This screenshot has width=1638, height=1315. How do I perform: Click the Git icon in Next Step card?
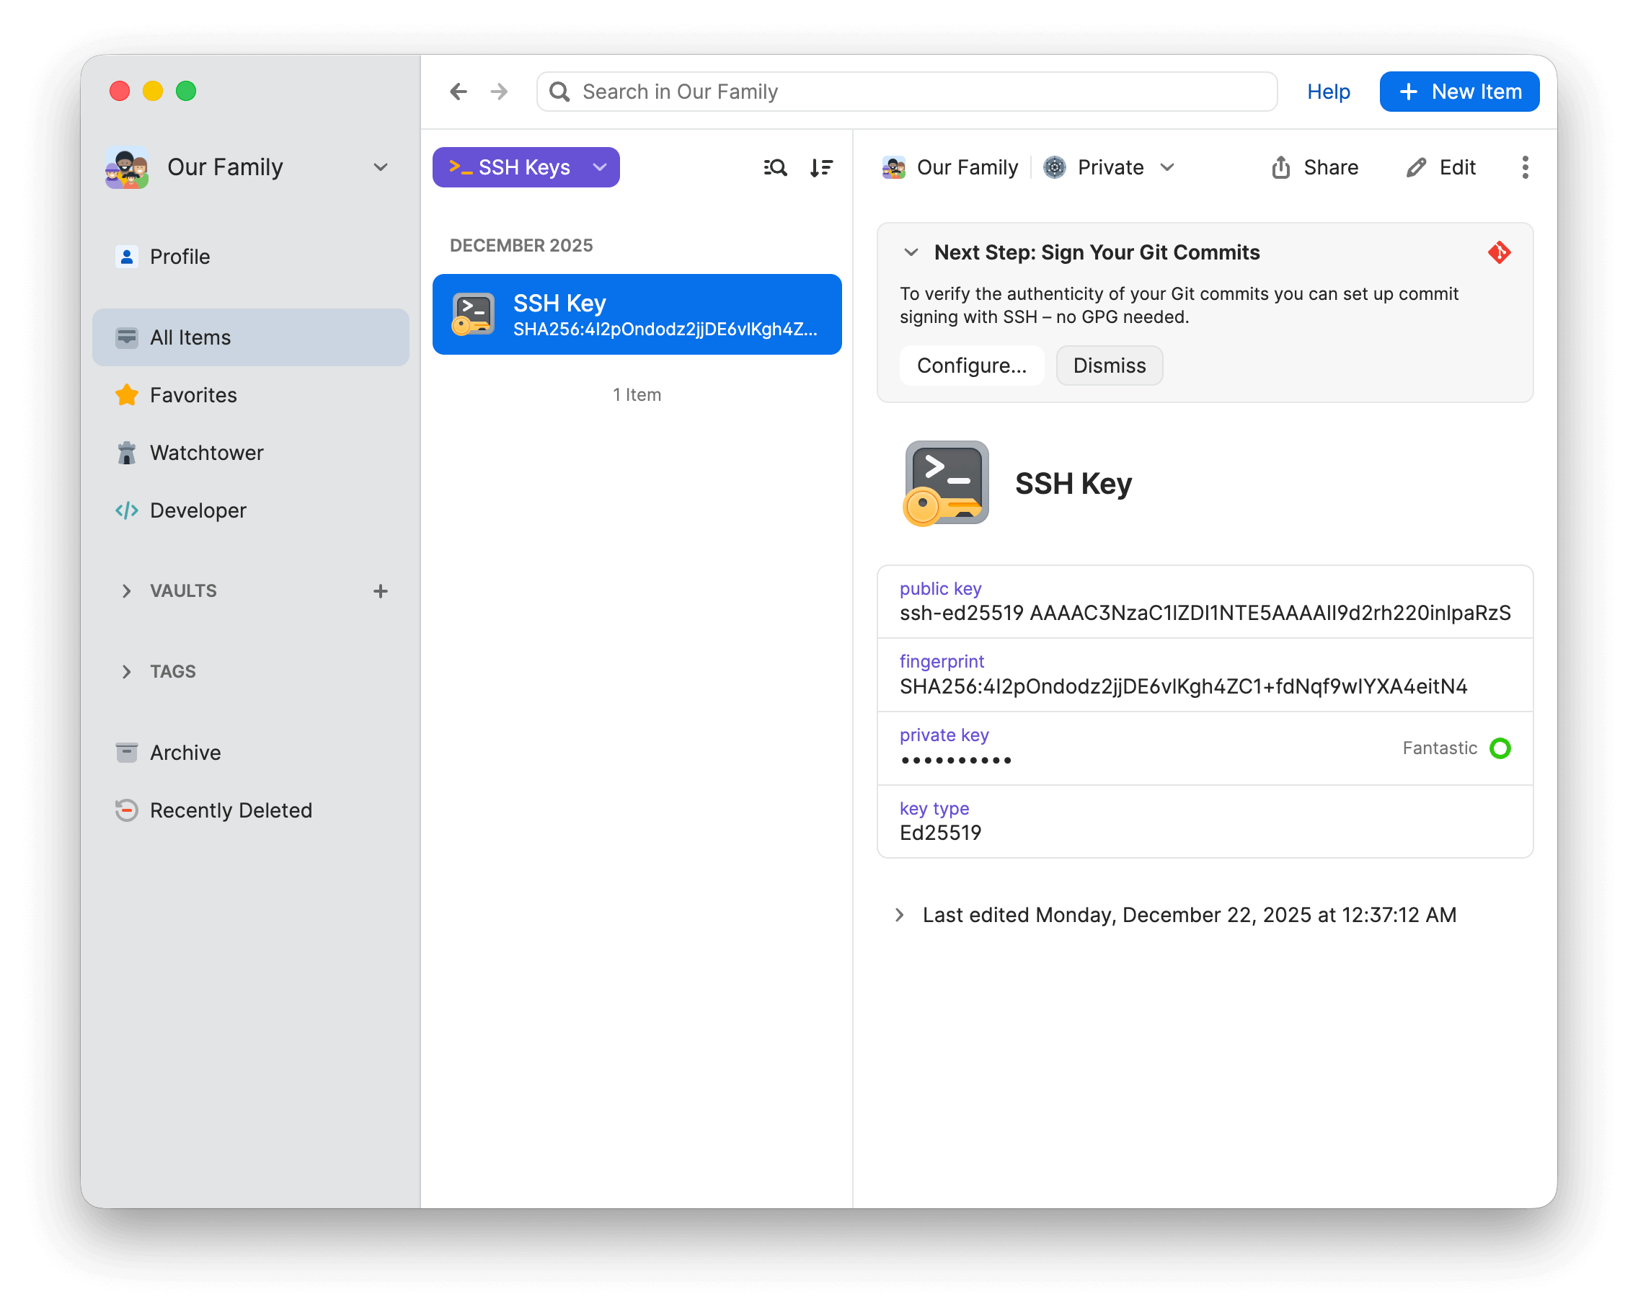(x=1499, y=252)
